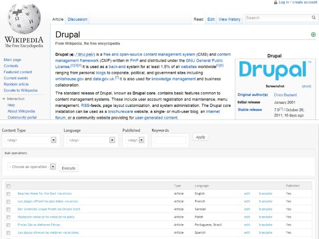
Task: Click Dries Buytaert in the infobox
Action: click(x=285, y=95)
